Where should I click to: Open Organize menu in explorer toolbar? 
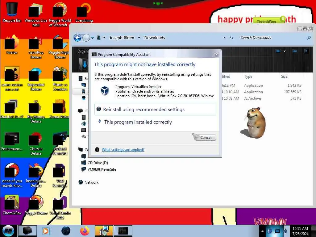click(x=83, y=51)
